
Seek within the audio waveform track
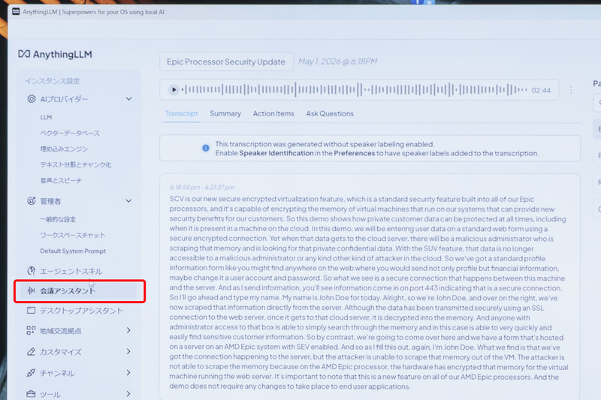355,90
